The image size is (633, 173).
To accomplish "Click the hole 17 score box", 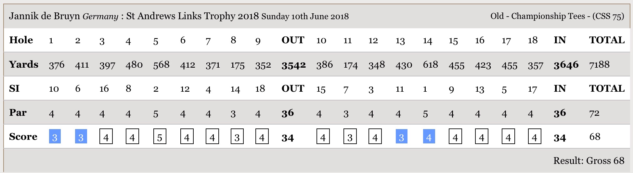I will click(508, 136).
